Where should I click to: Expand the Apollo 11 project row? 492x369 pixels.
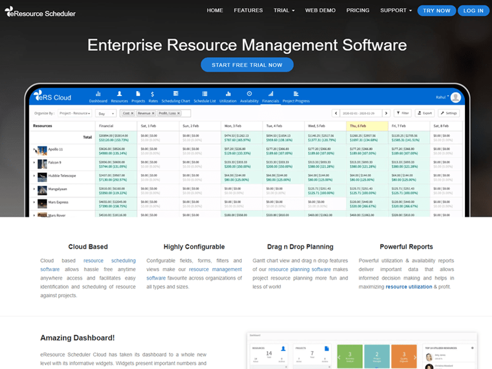(x=34, y=149)
